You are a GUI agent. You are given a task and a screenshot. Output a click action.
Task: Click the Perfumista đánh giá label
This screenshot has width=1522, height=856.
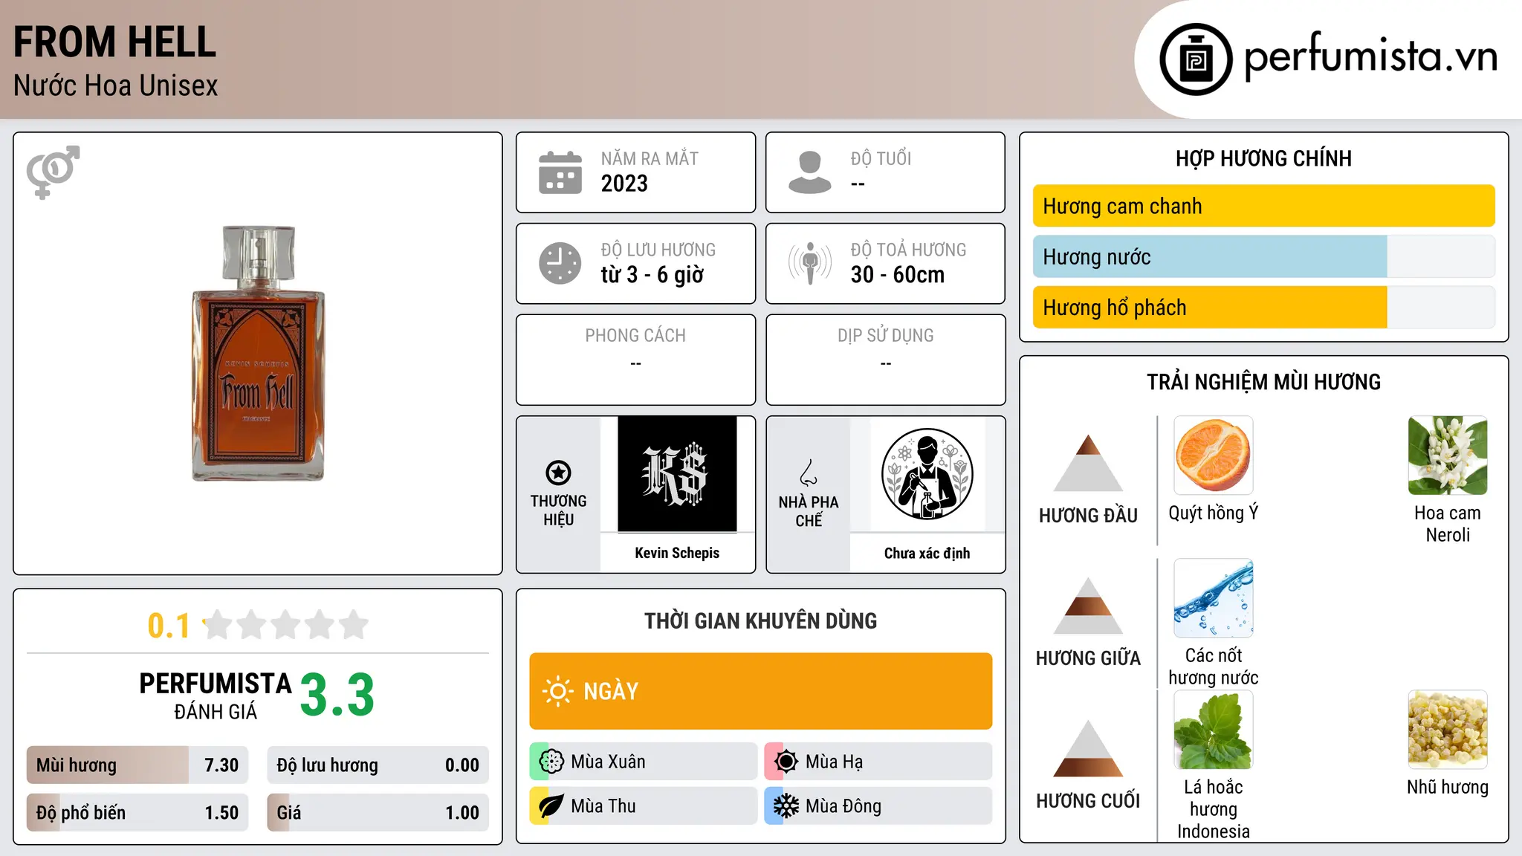click(x=216, y=695)
